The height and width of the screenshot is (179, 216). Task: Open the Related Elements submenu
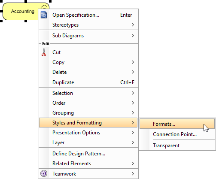tap(88, 164)
